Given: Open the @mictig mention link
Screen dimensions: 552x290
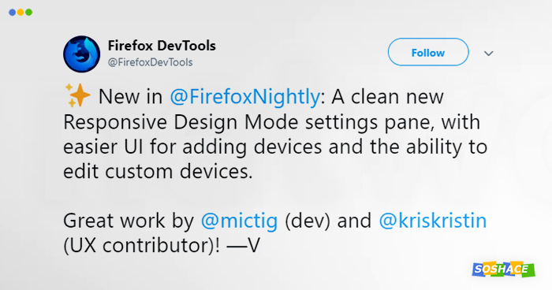Looking at the screenshot, I should [239, 221].
